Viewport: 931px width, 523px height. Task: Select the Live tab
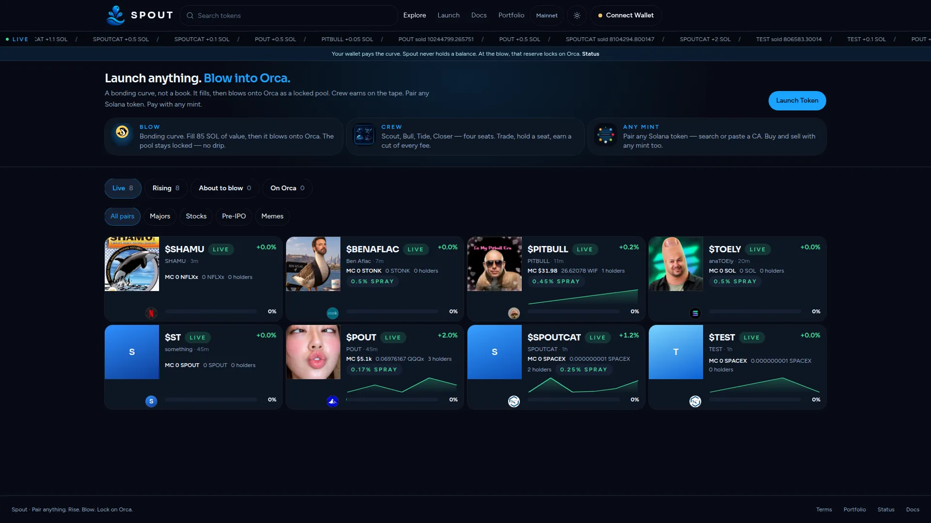point(123,188)
